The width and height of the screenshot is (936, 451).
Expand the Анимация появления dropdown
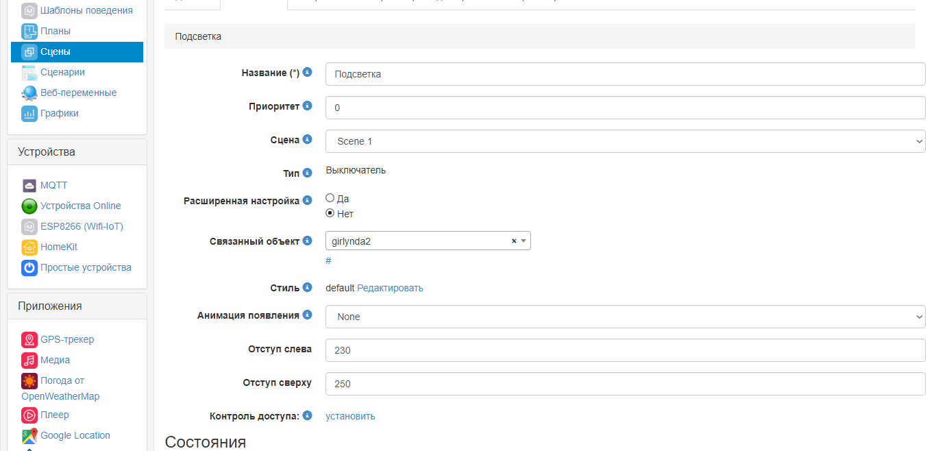[x=625, y=317]
